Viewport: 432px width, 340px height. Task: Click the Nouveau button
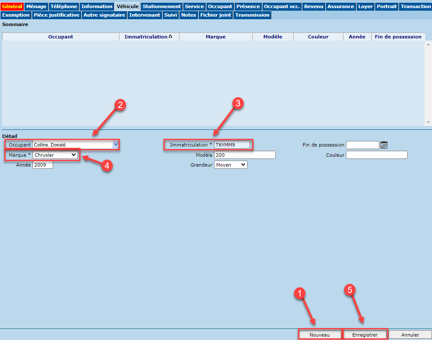click(319, 335)
